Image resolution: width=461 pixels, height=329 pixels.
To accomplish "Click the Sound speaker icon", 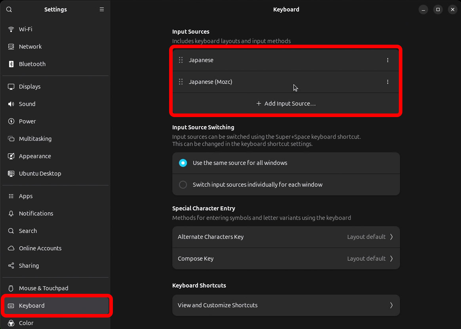I will point(11,104).
